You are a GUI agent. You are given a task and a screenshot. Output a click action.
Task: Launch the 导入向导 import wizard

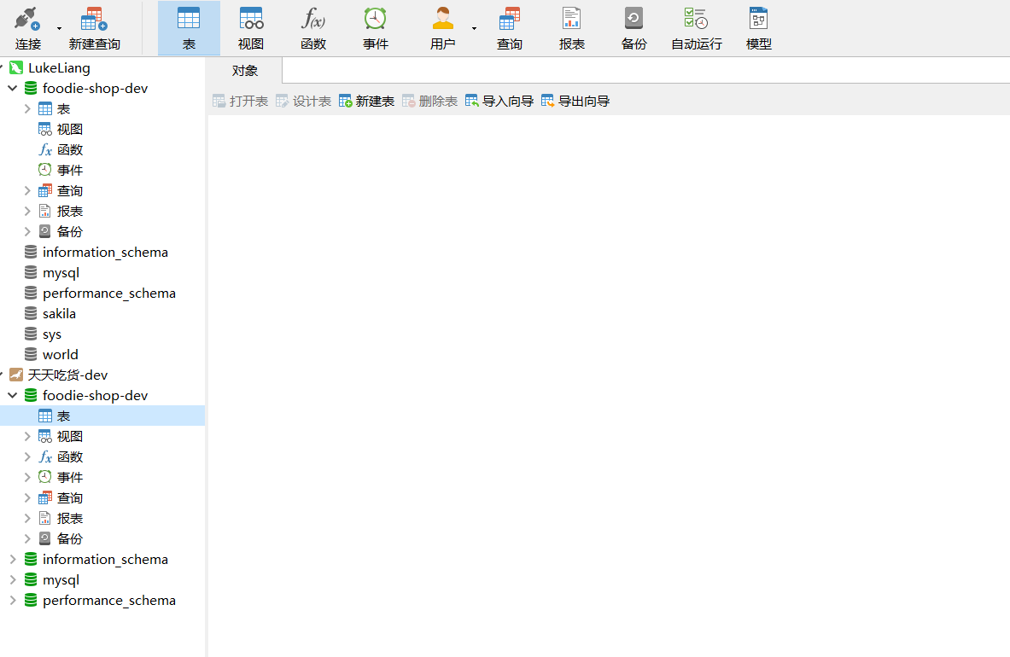click(499, 101)
